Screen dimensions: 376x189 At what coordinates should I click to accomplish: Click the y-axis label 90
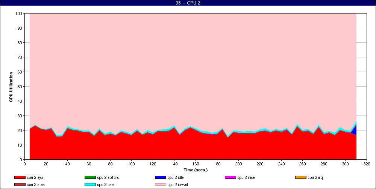[20, 28]
